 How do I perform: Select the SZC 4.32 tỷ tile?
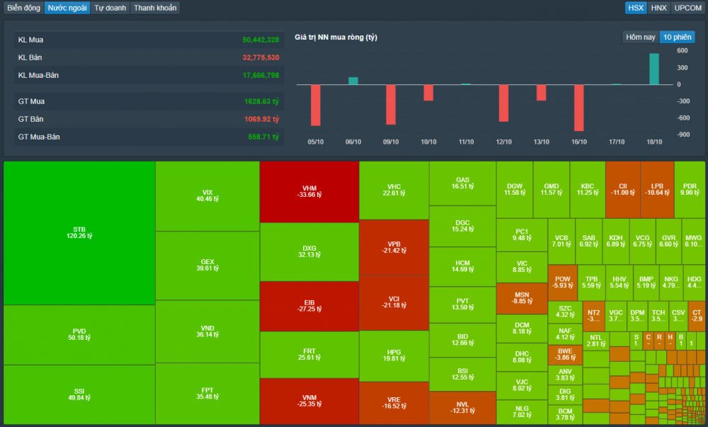click(565, 312)
